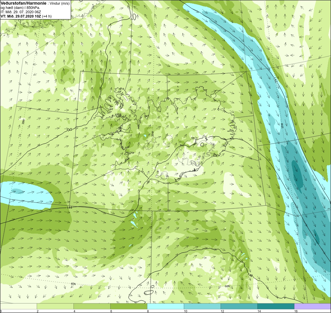
Task: Click the "60N" latitude label in the southeast
Action: pos(227,286)
